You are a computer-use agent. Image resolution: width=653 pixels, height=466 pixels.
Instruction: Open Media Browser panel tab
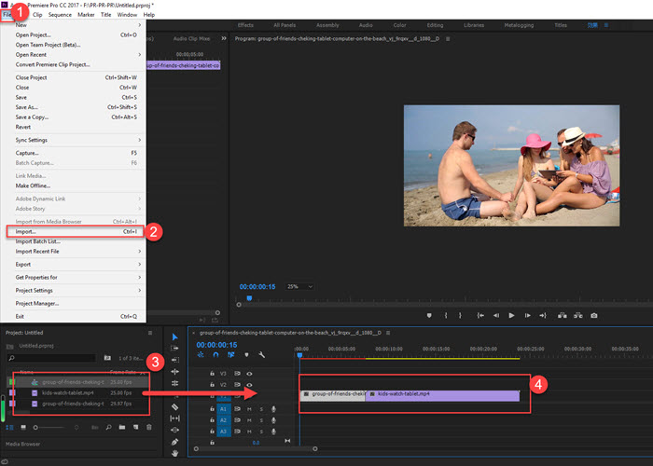pyautogui.click(x=23, y=444)
